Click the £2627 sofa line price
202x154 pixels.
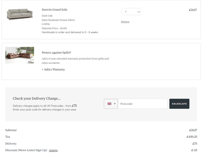point(193,10)
